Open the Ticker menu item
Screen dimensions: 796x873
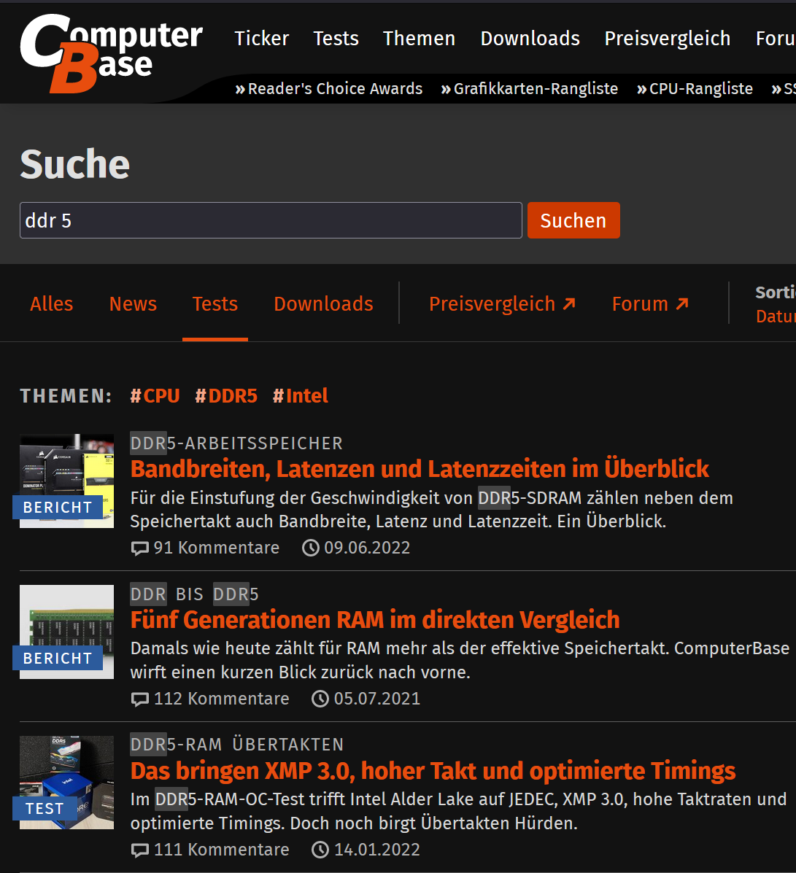click(261, 39)
